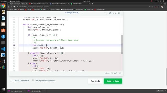Screen dimensions: 167x93
Task: Open the date and time clock menu
Action: 87,1
